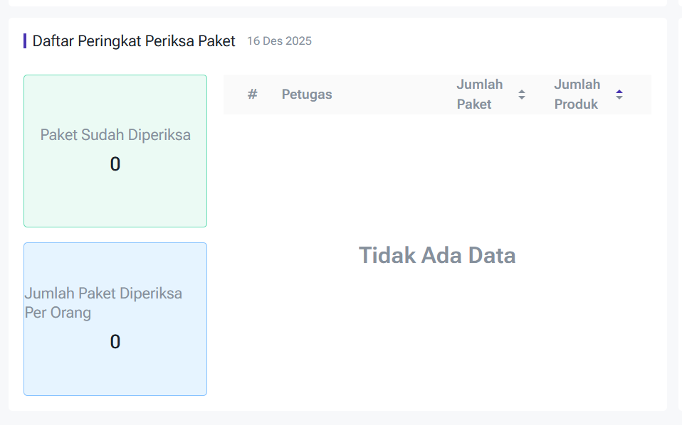This screenshot has height=425, width=682.
Task: Sort Jumlah Produk ascending with up arrow
Action: tap(619, 91)
